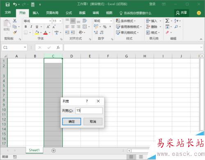Apply percent style with the % icon

click(105, 27)
